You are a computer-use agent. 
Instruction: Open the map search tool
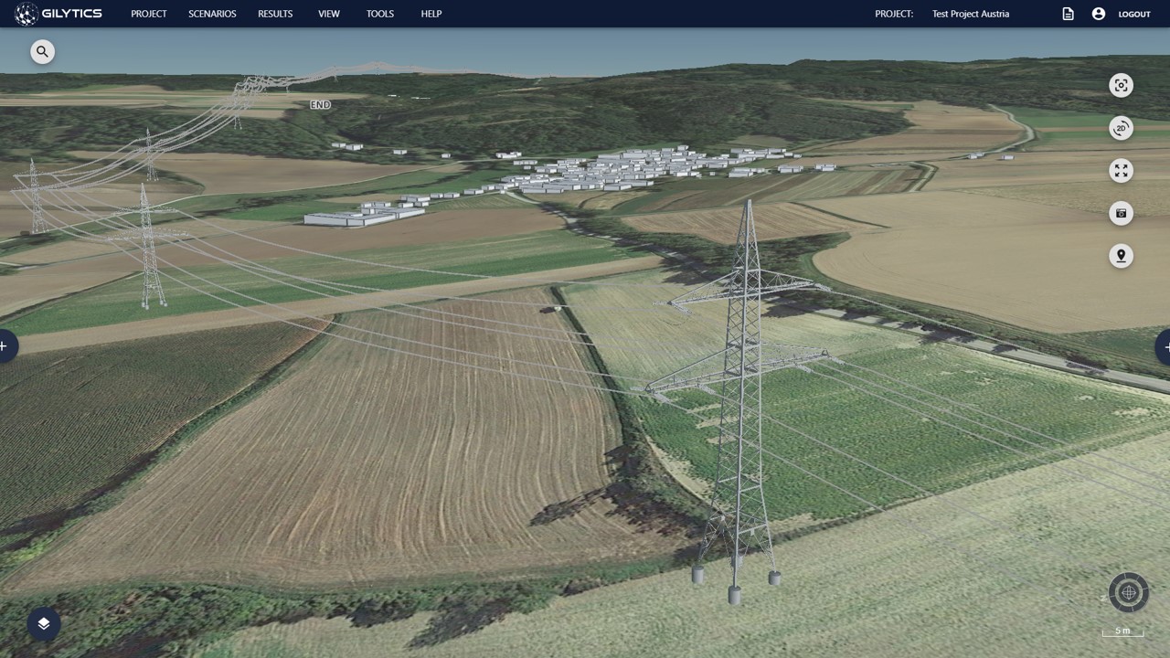[x=42, y=51]
